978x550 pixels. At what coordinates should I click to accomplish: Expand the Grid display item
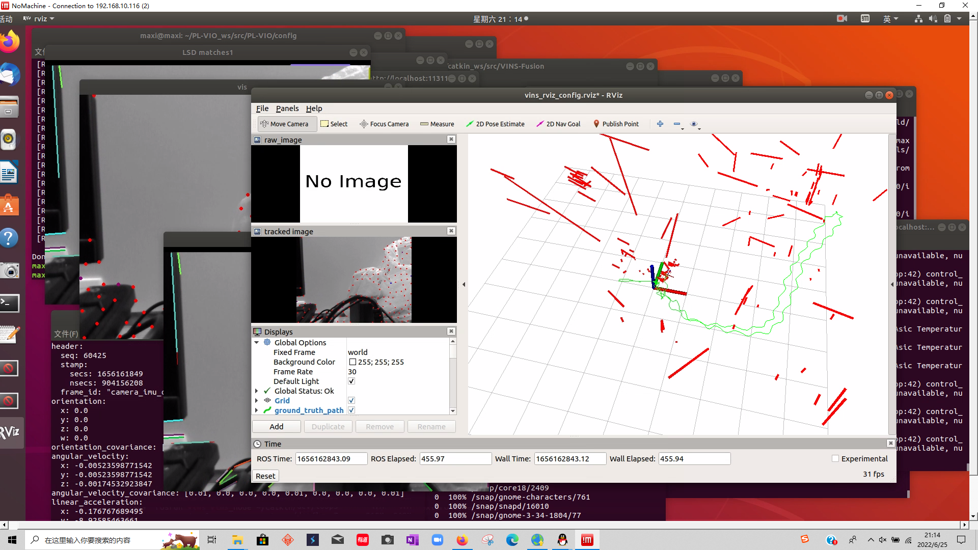point(257,401)
